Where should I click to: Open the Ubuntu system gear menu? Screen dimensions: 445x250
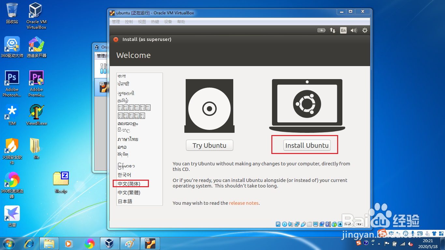pos(365,30)
